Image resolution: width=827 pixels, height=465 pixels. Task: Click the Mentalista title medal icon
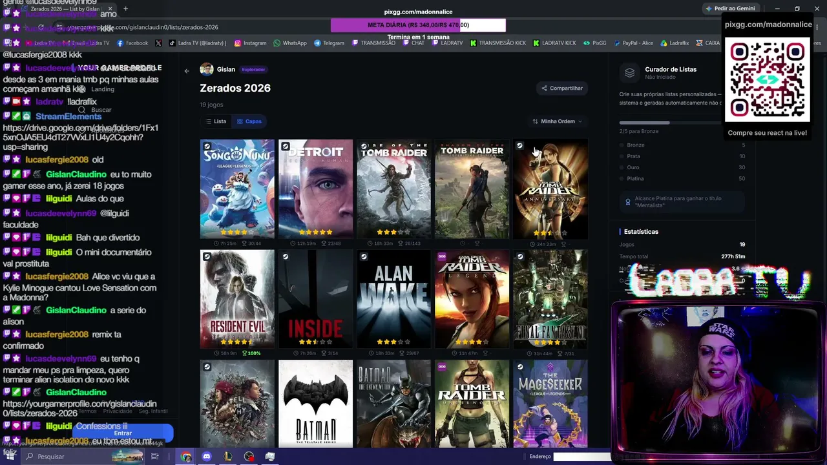(x=627, y=202)
